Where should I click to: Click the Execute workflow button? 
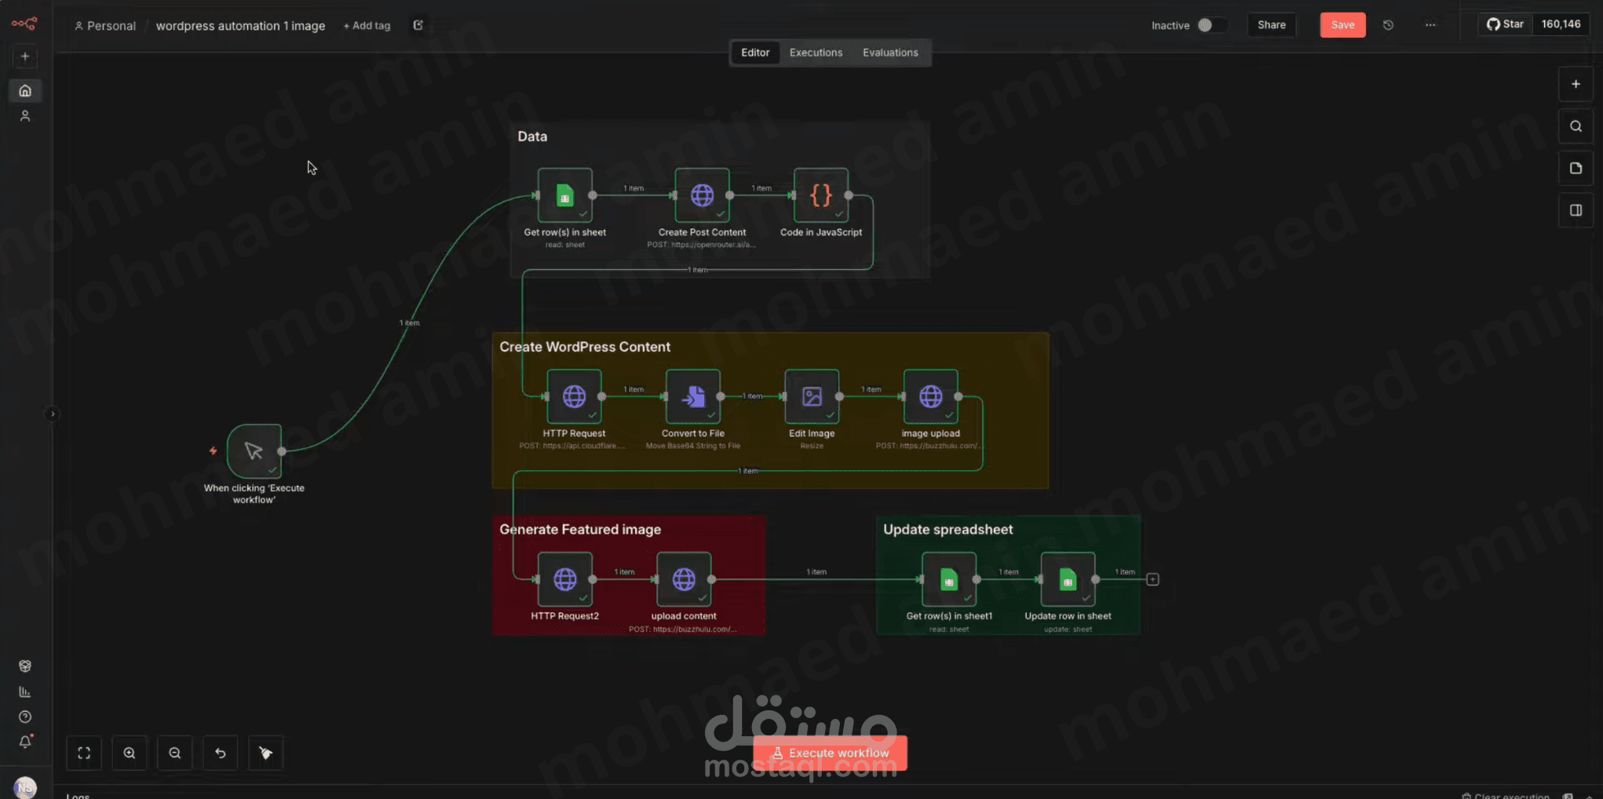pos(830,753)
